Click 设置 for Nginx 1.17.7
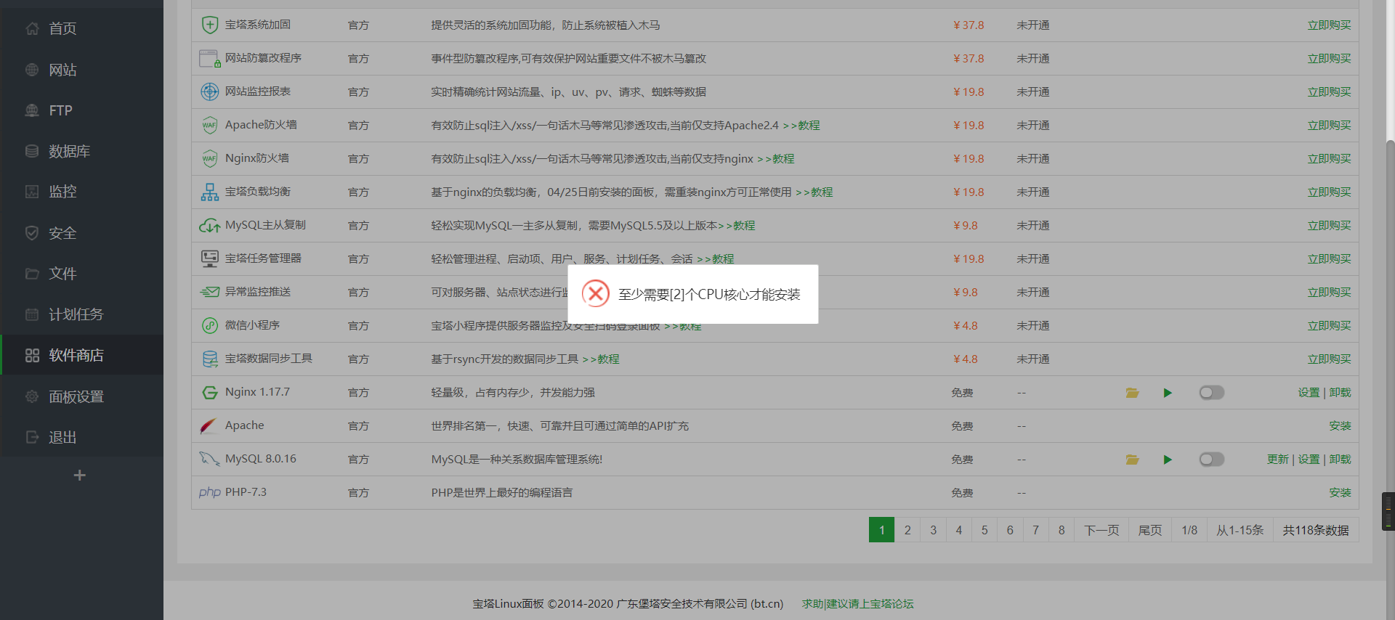Screen dimensions: 1395x620 tap(1309, 393)
